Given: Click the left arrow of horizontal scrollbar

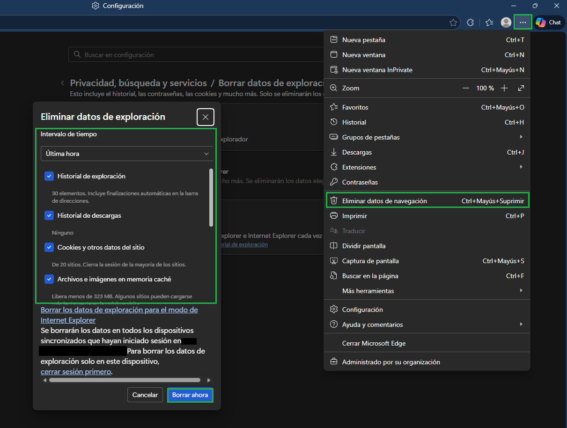Looking at the screenshot, I should [45, 380].
